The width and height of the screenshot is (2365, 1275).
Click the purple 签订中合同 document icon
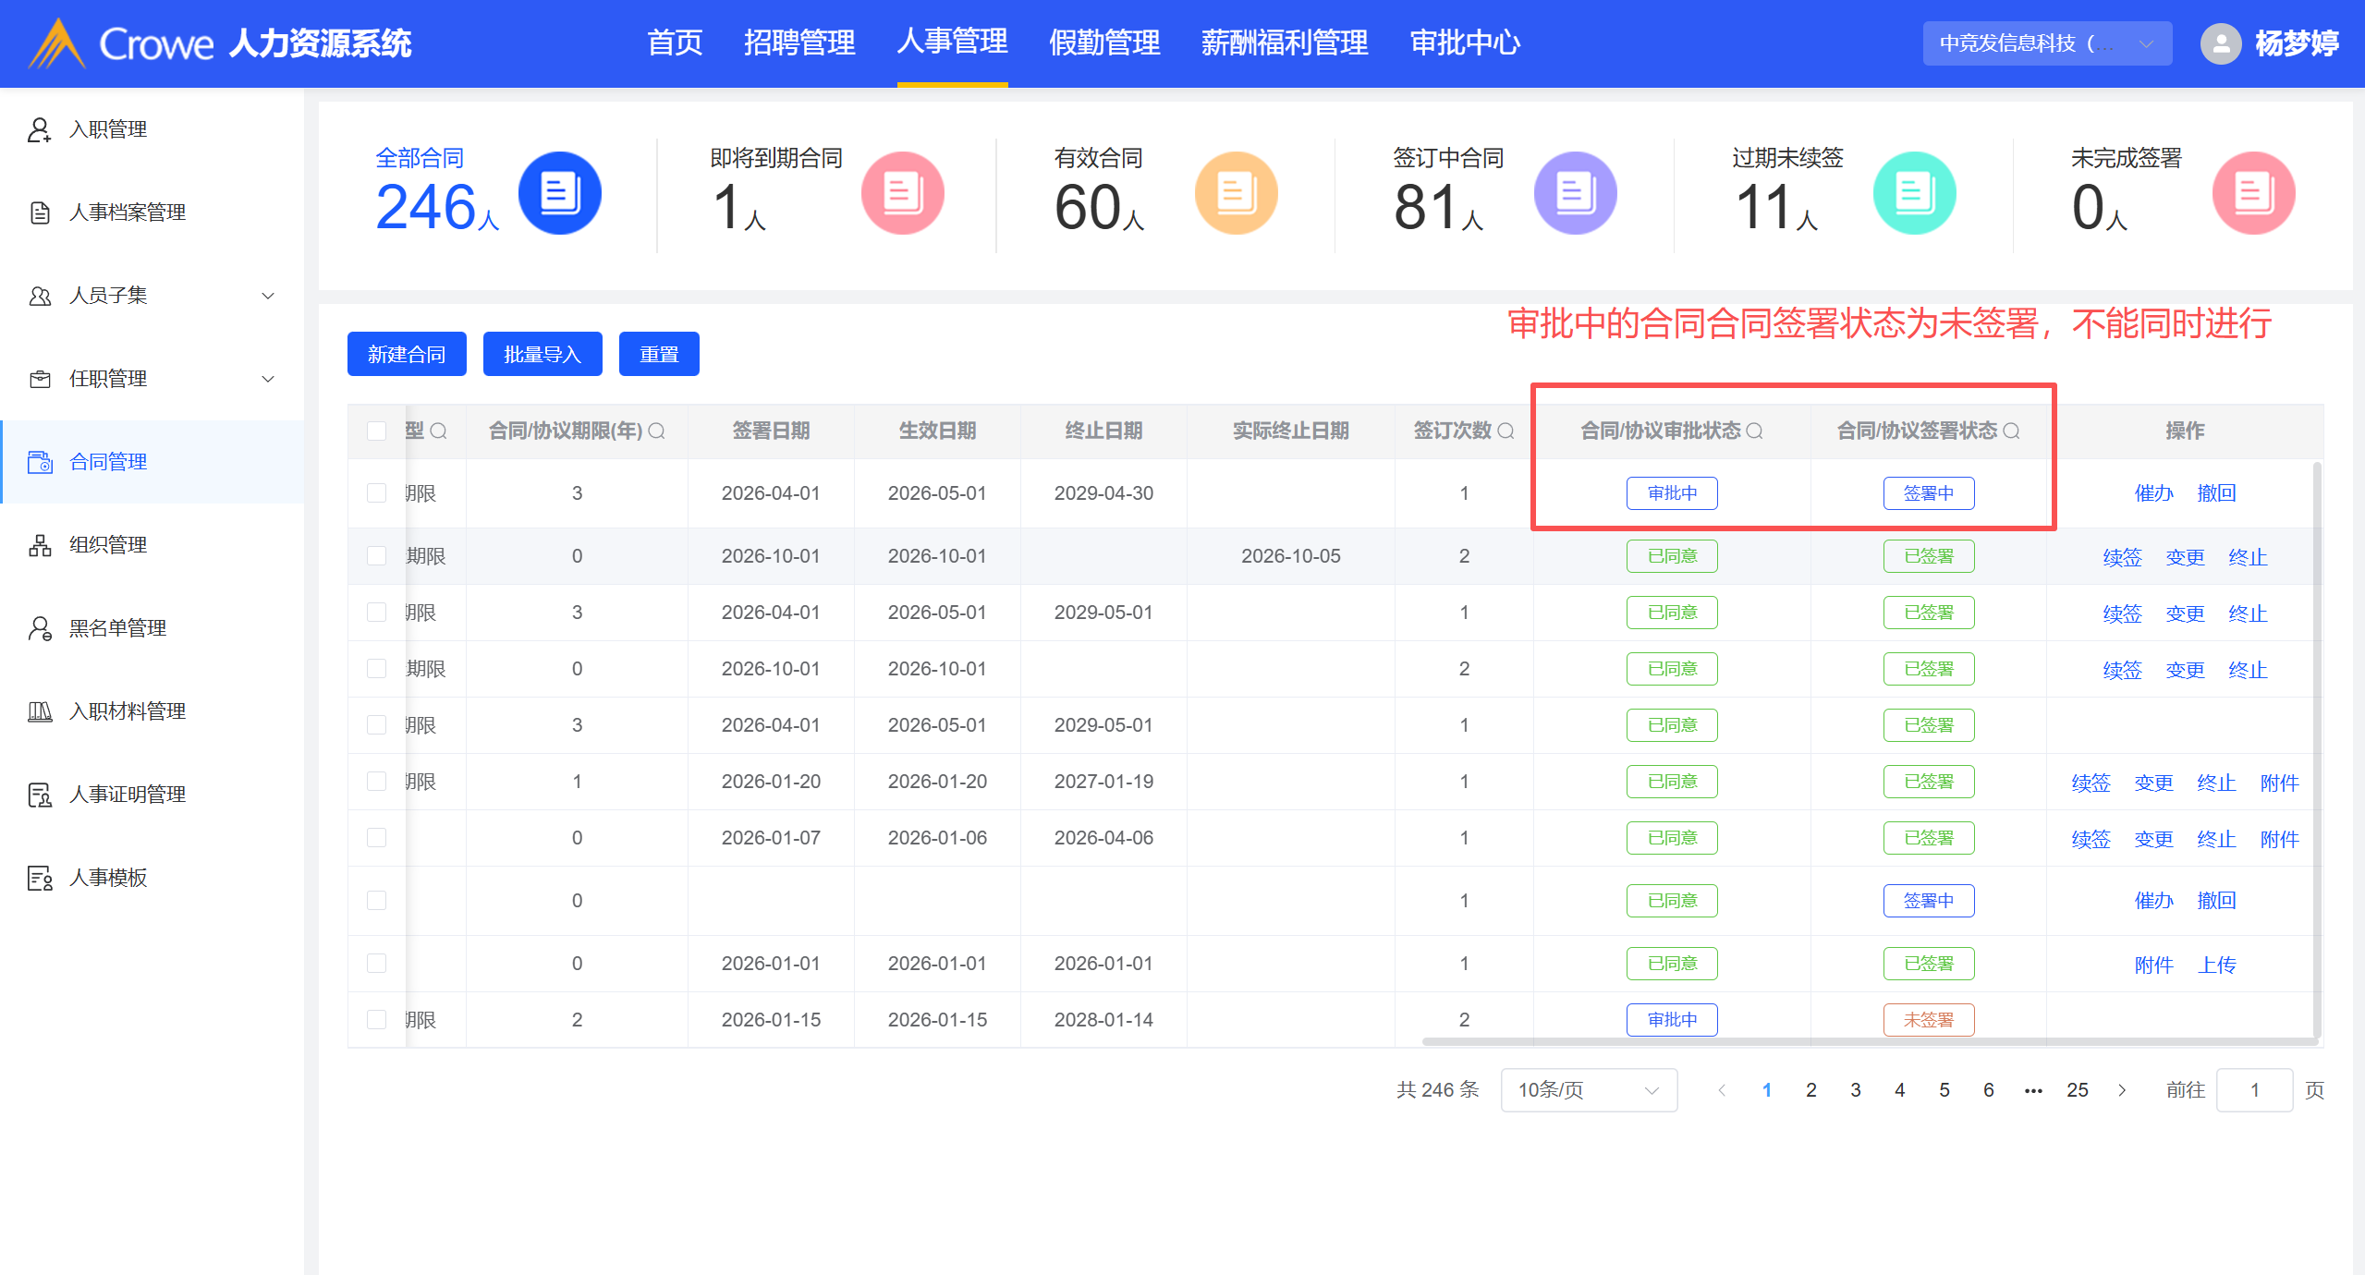coord(1575,193)
